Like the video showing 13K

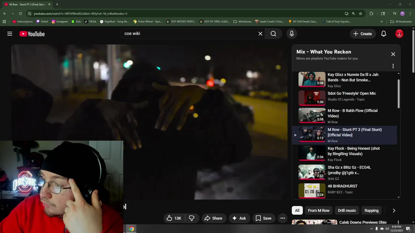(x=174, y=218)
